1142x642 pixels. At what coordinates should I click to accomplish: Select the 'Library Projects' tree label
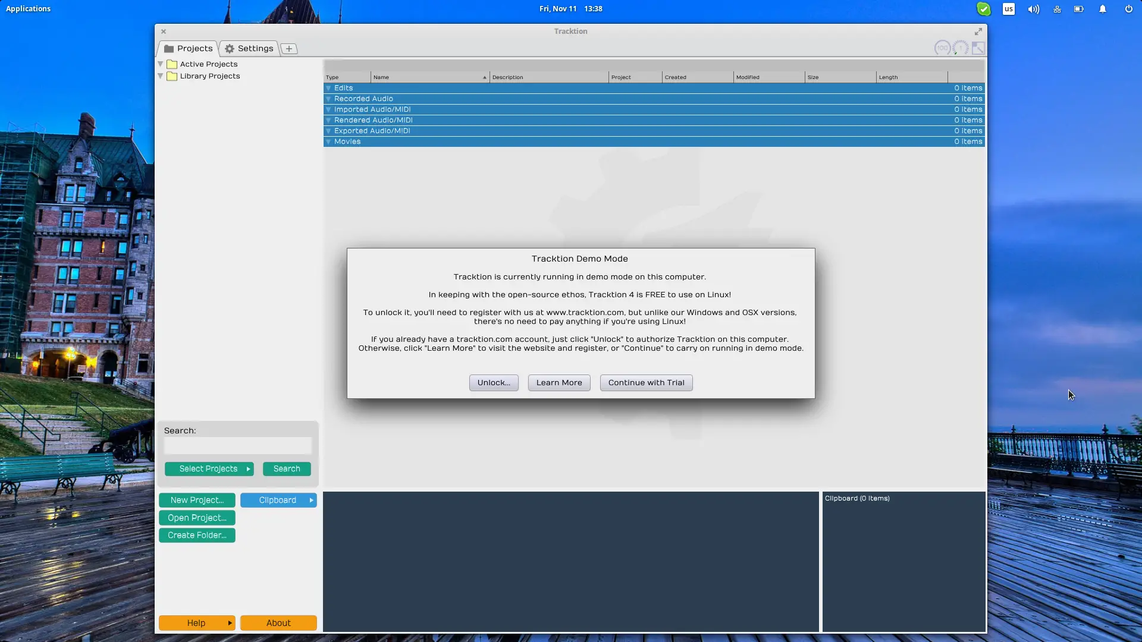[x=210, y=76]
